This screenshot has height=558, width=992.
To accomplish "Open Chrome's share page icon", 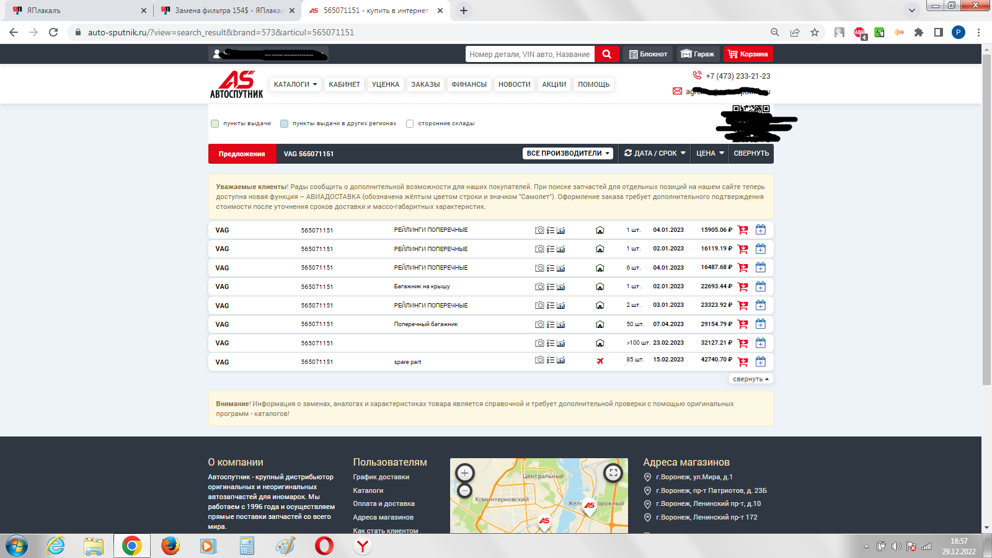I will [x=795, y=32].
